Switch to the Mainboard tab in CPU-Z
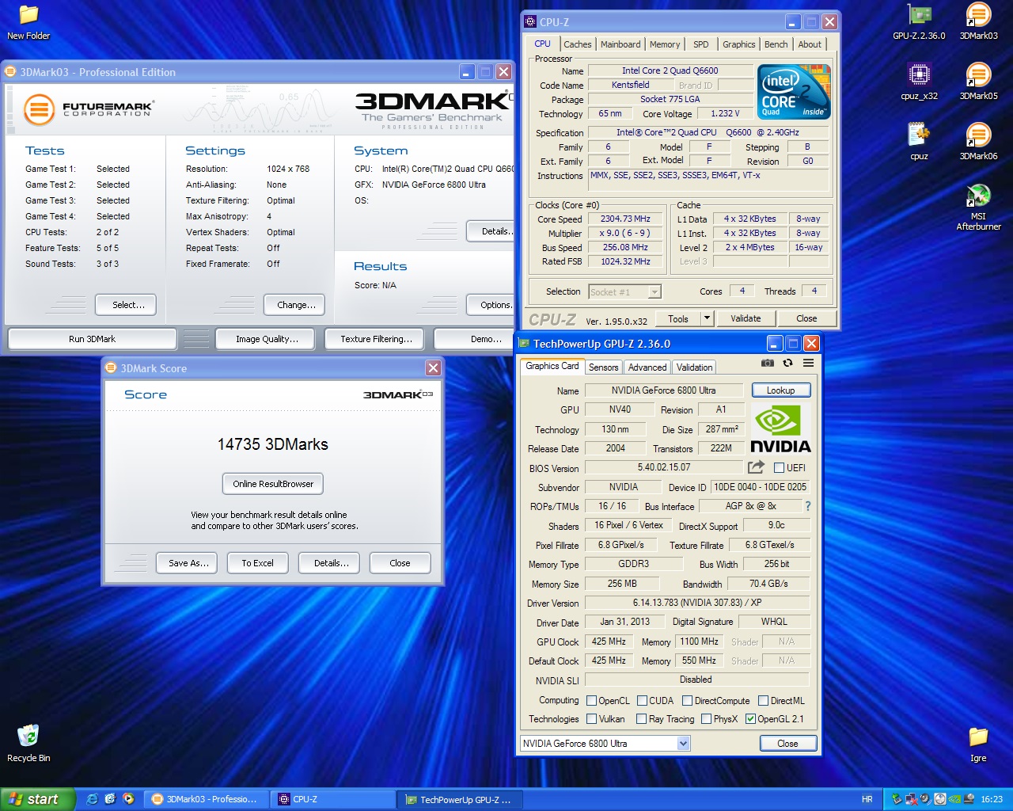This screenshot has height=811, width=1013. pos(620,44)
